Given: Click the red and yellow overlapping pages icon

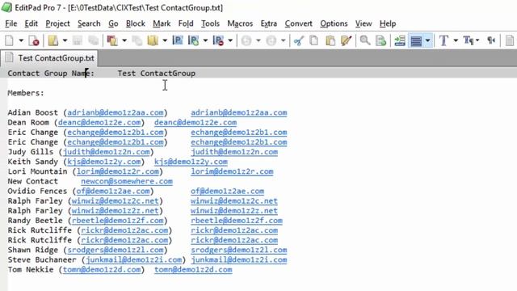Looking at the screenshot, I should tap(112, 41).
